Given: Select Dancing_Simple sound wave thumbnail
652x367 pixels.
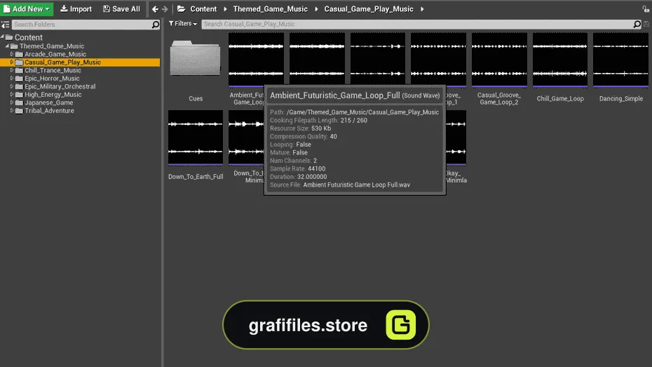Looking at the screenshot, I should click(x=621, y=60).
